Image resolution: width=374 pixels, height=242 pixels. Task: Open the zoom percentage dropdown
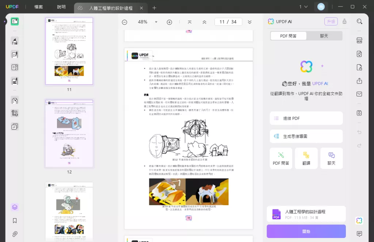pyautogui.click(x=156, y=22)
